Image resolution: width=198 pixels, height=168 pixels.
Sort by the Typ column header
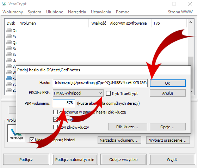coord(169,23)
